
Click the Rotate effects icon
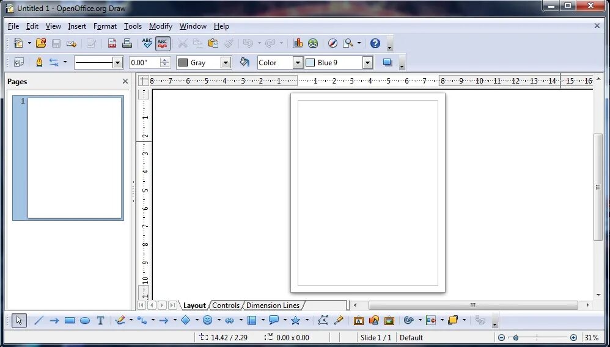point(408,320)
